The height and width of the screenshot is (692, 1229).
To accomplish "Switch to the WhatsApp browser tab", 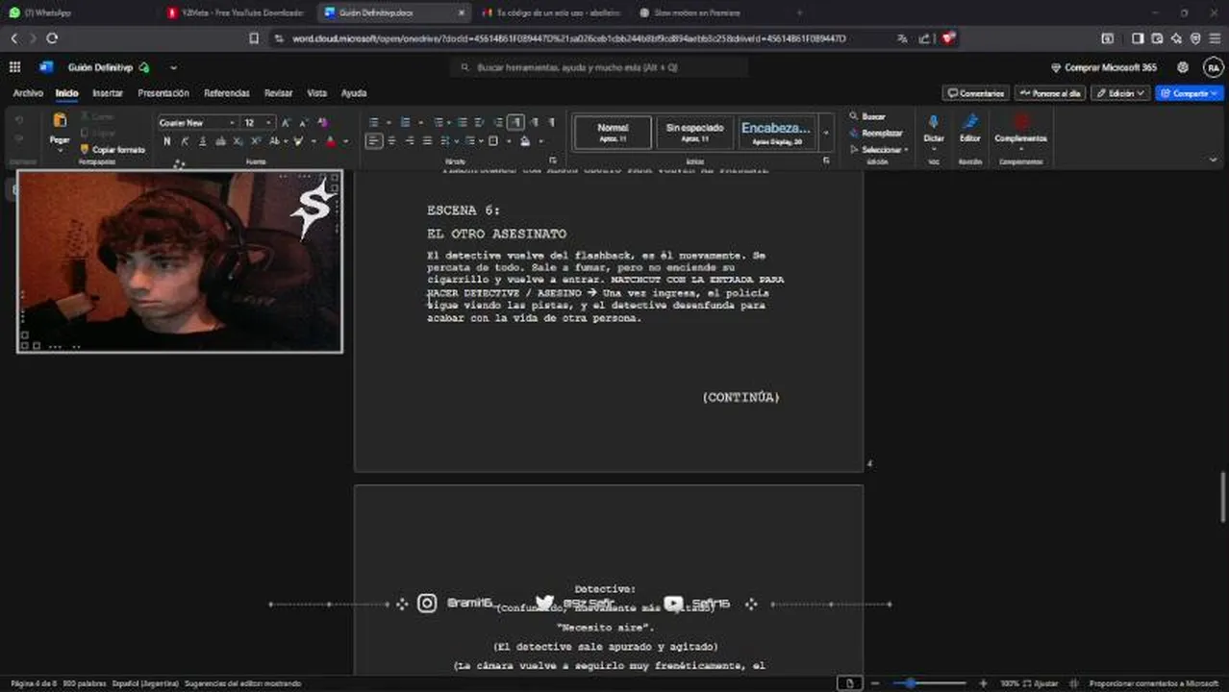I will coord(79,12).
